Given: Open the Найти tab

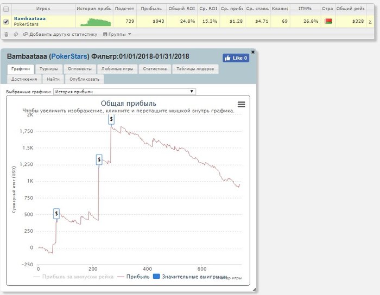Looking at the screenshot, I should (x=53, y=79).
